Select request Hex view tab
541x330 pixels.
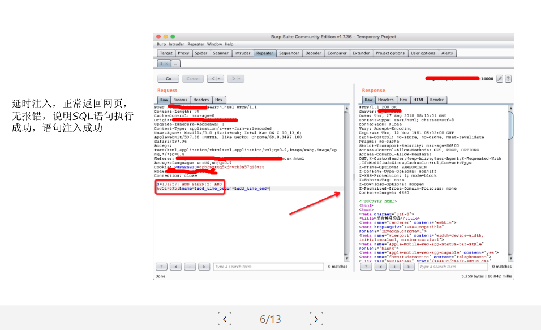coord(219,100)
